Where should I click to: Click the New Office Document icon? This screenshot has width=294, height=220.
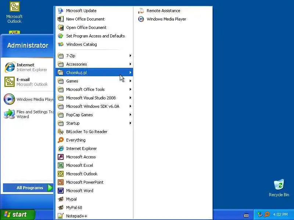61,19
